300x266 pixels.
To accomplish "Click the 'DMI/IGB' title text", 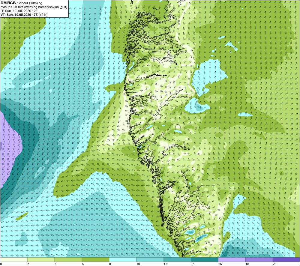I will pyautogui.click(x=8, y=3).
